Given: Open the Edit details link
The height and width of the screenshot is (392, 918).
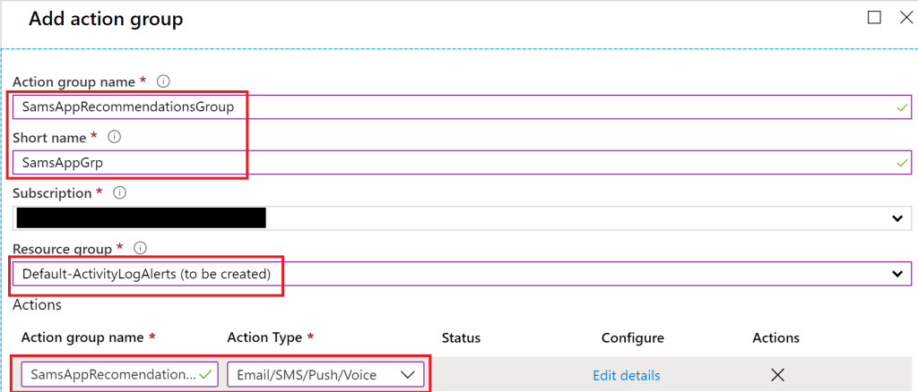Looking at the screenshot, I should point(627,375).
